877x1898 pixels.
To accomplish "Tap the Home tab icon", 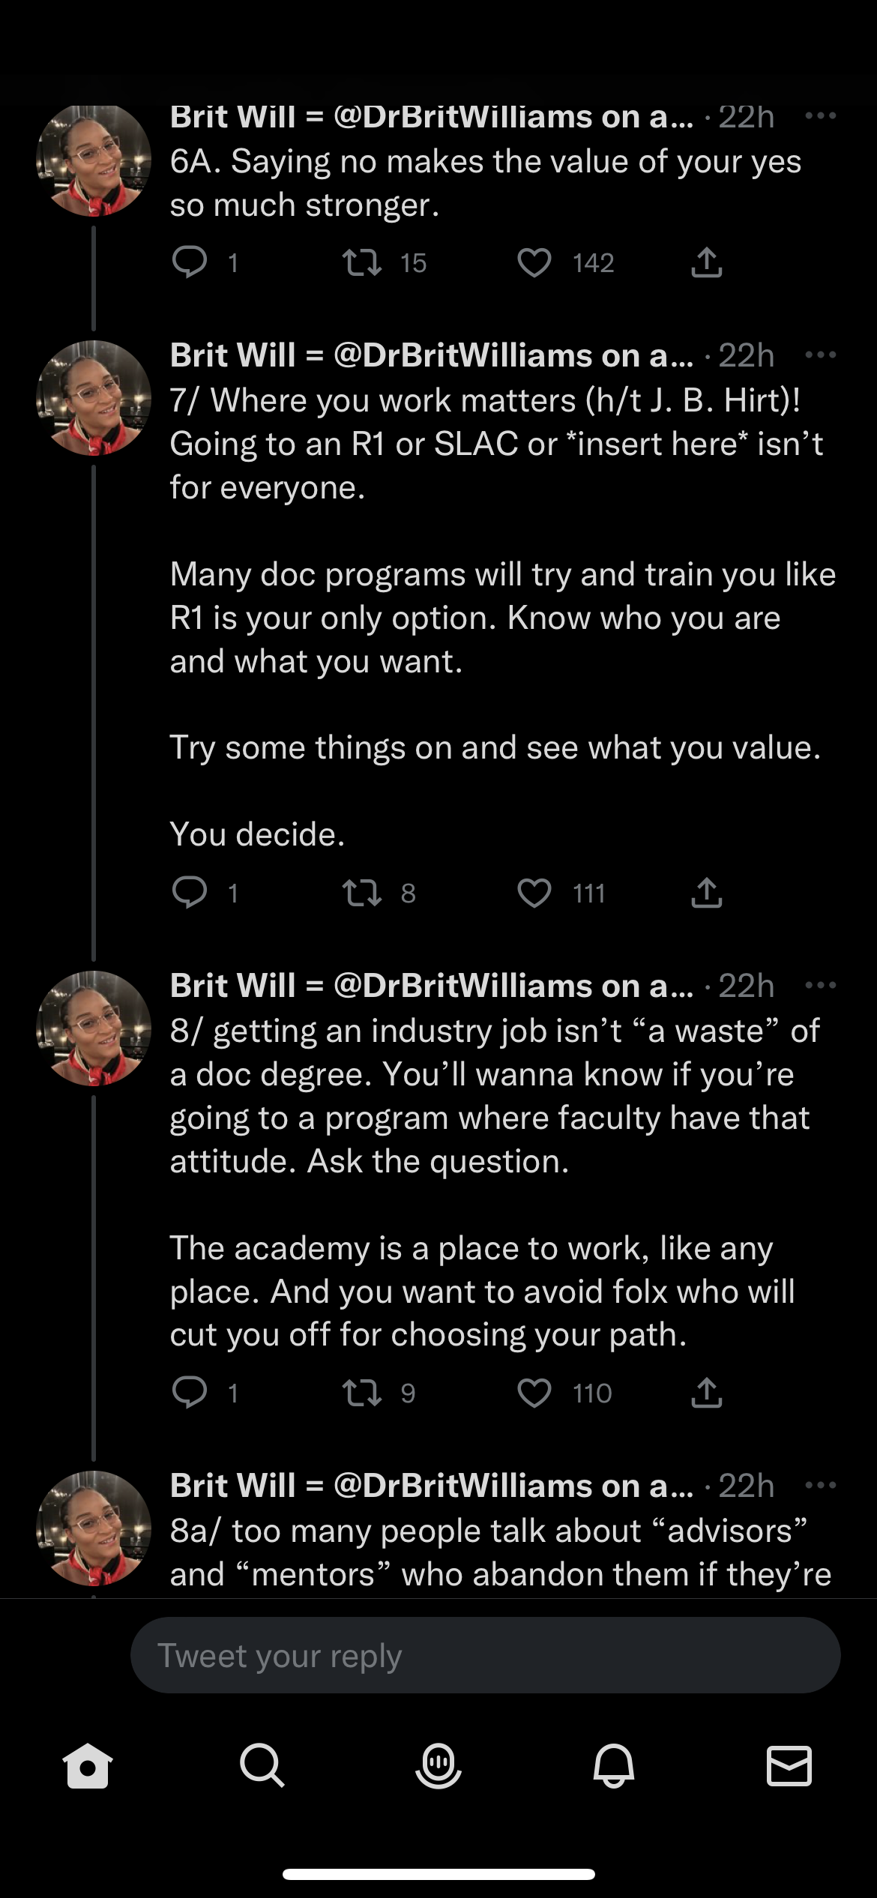I will click(88, 1765).
